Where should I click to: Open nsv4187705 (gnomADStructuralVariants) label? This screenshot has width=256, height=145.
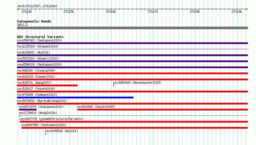pos(51,119)
